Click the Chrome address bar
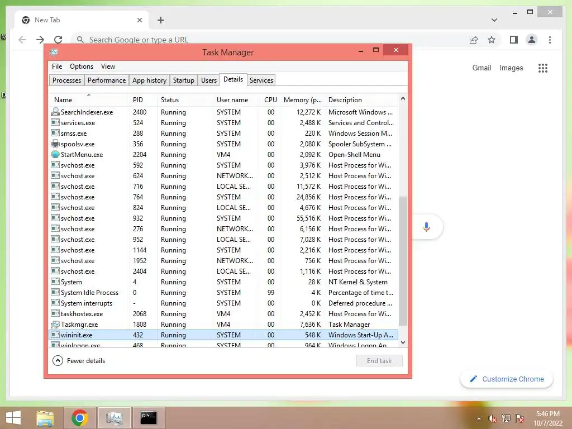 point(270,40)
